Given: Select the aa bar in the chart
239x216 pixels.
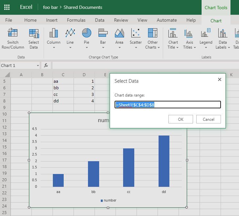Looking at the screenshot, I should coord(58,180).
